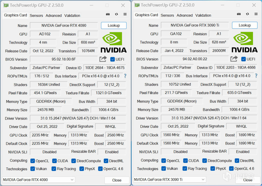262x186 pixels.
Task: Switch to Sensors tab in RTX 4090 window
Action: pos(36,15)
